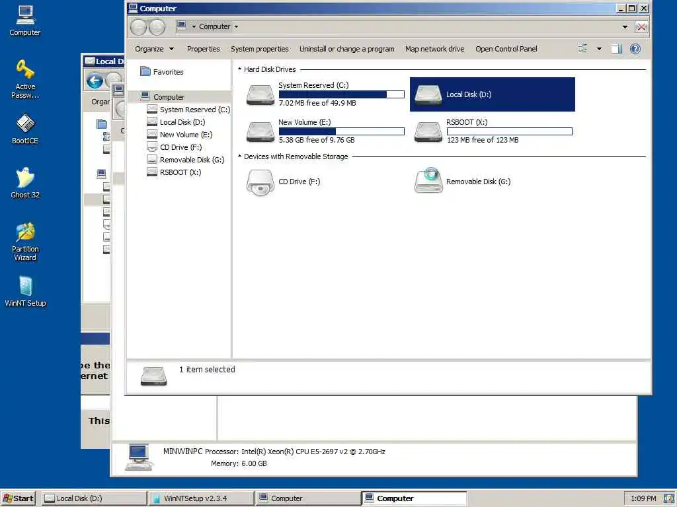Click System properties in command bar
Viewport: 677px width, 507px height.
click(259, 49)
